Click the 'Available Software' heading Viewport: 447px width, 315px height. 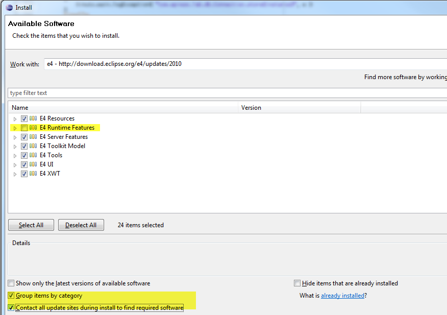point(41,23)
